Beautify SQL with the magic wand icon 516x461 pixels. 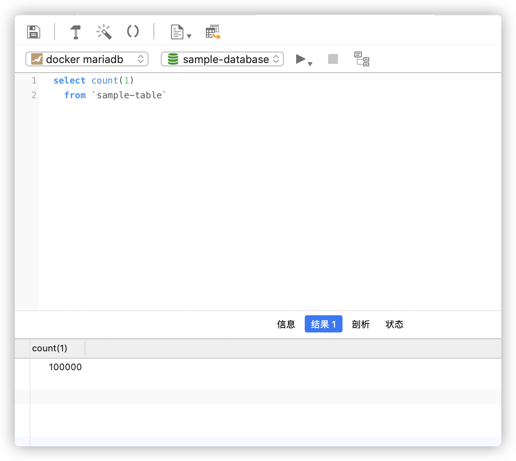tap(104, 32)
